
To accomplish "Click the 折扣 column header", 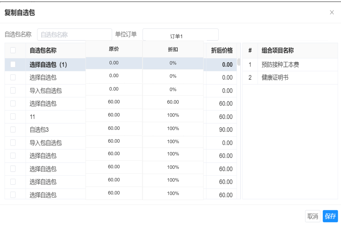I will (173, 50).
